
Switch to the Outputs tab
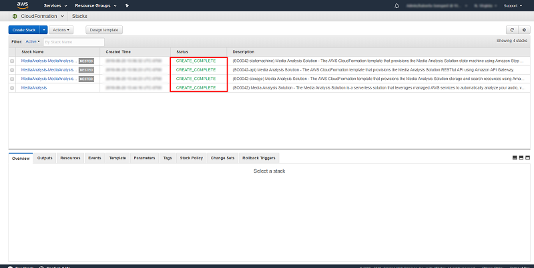tap(45, 158)
